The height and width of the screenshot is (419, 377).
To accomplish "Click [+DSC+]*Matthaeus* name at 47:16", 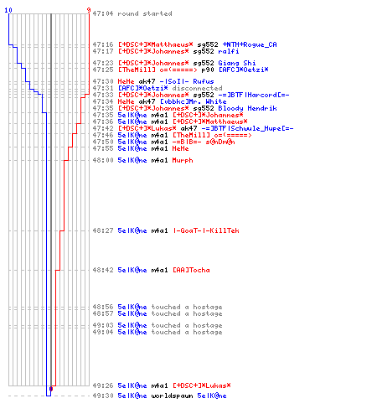I will click(155, 44).
